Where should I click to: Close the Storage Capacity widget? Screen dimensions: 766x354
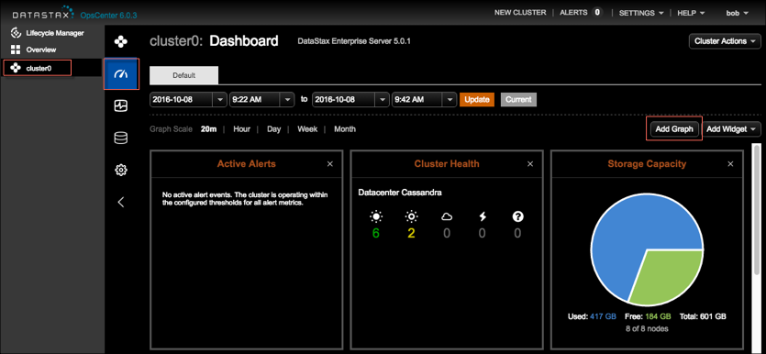pos(730,164)
